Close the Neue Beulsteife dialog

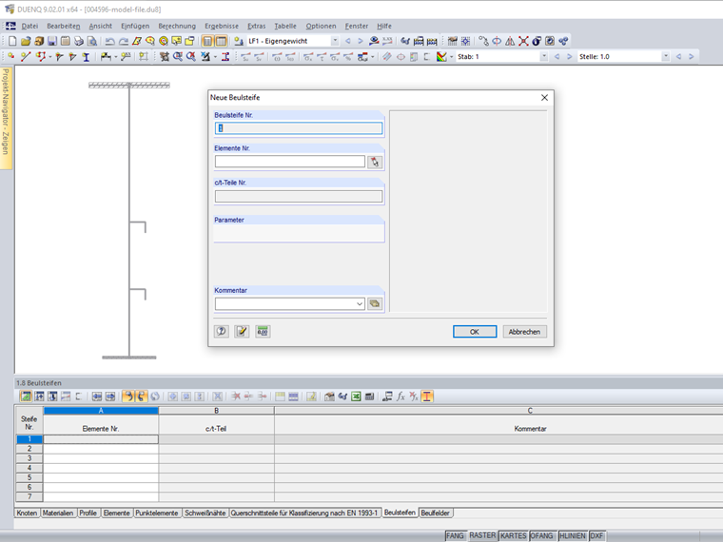[x=544, y=98]
